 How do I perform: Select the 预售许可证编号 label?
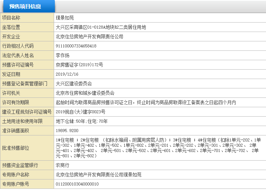click(18, 65)
